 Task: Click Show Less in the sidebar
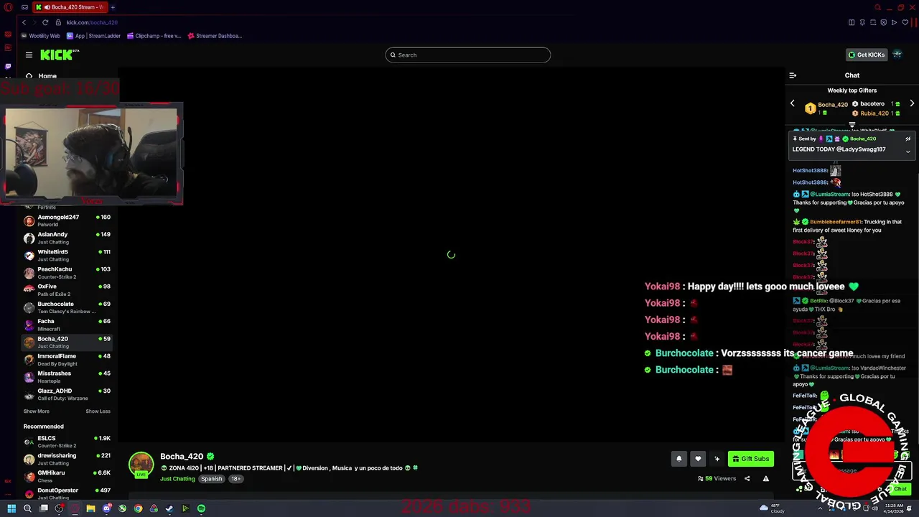click(x=98, y=411)
